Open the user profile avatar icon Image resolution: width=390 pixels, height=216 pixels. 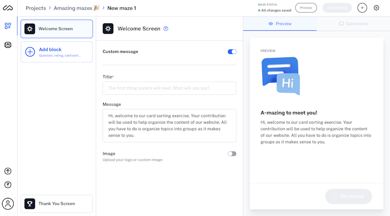click(x=8, y=204)
